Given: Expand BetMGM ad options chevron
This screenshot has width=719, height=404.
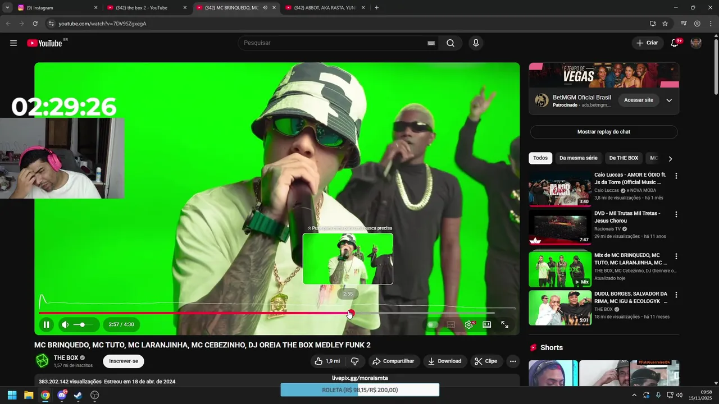Looking at the screenshot, I should (x=669, y=100).
